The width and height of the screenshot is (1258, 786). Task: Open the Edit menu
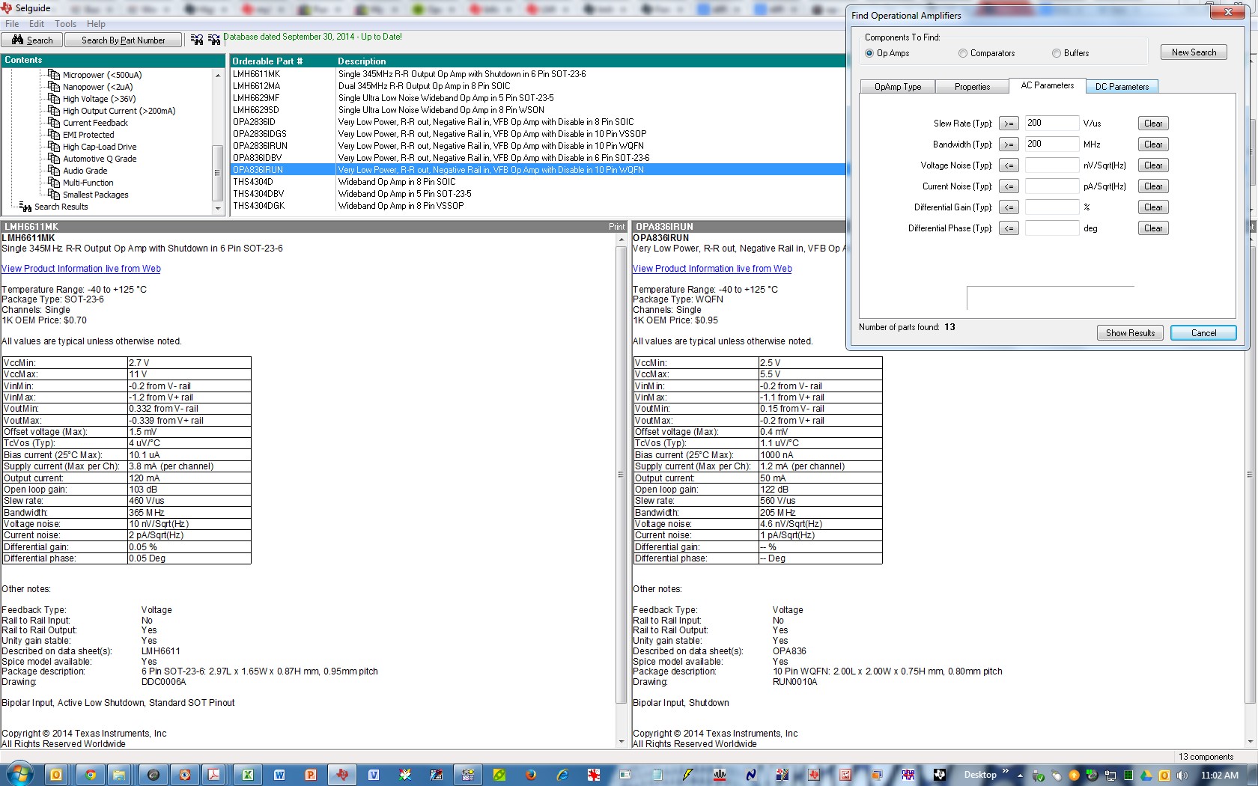pyautogui.click(x=37, y=24)
